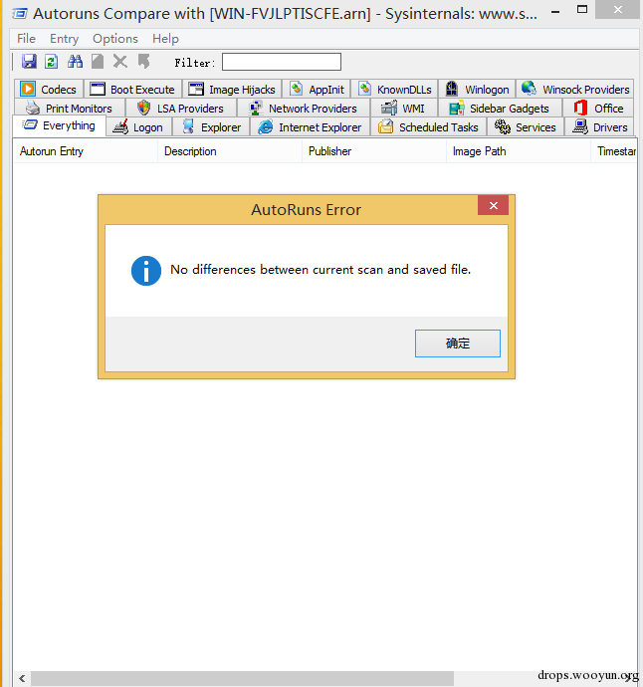Screen dimensions: 643x687
Task: Open the Winsock Providers tab
Action: pos(575,90)
